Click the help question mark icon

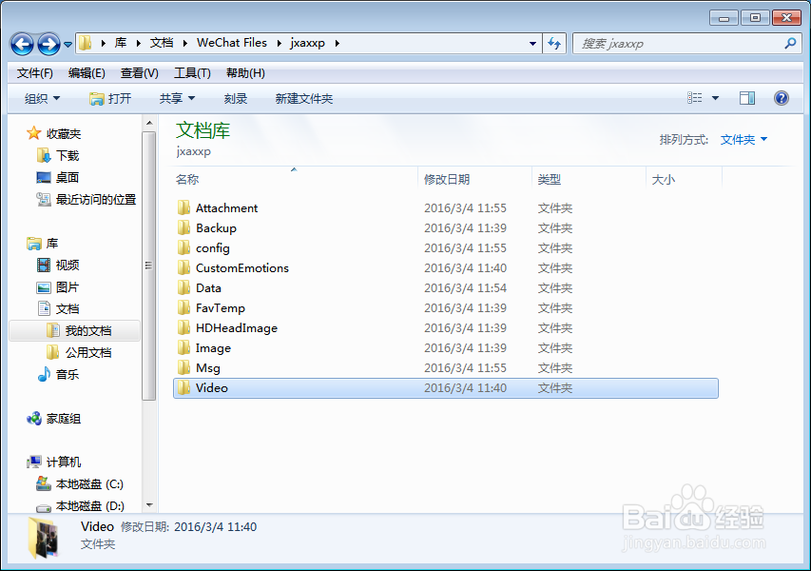(781, 98)
